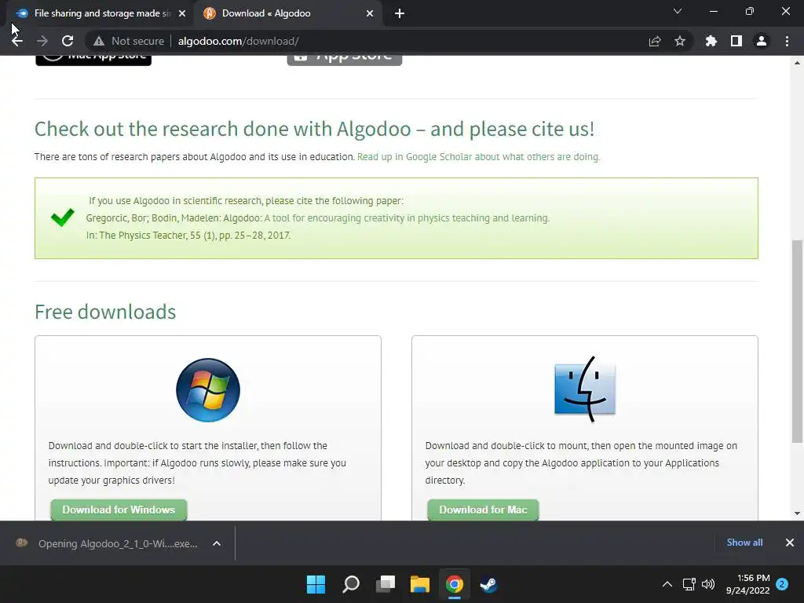Close the File sharing and storage tab
Viewport: 804px width, 603px height.
click(182, 13)
